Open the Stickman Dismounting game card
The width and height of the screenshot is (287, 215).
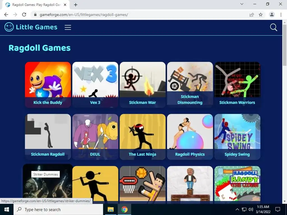(x=190, y=85)
